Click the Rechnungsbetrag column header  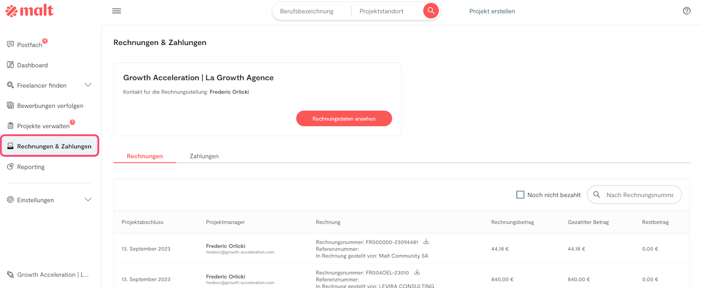tap(513, 222)
